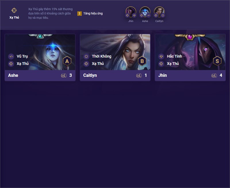Screen dimensions: 230x188
Task: Click the Xạ Thủ trait crosshair icon
Action: (14, 10)
